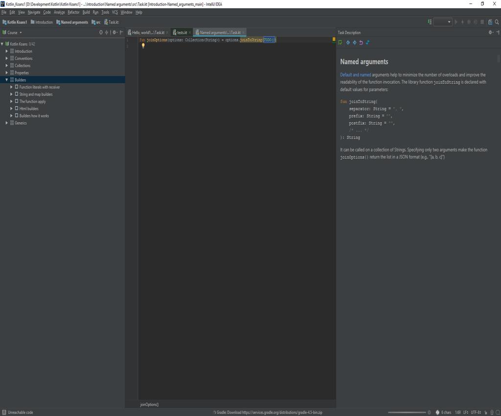Expand the Collections section
Viewport: 501px width, 416px height.
tap(6, 66)
